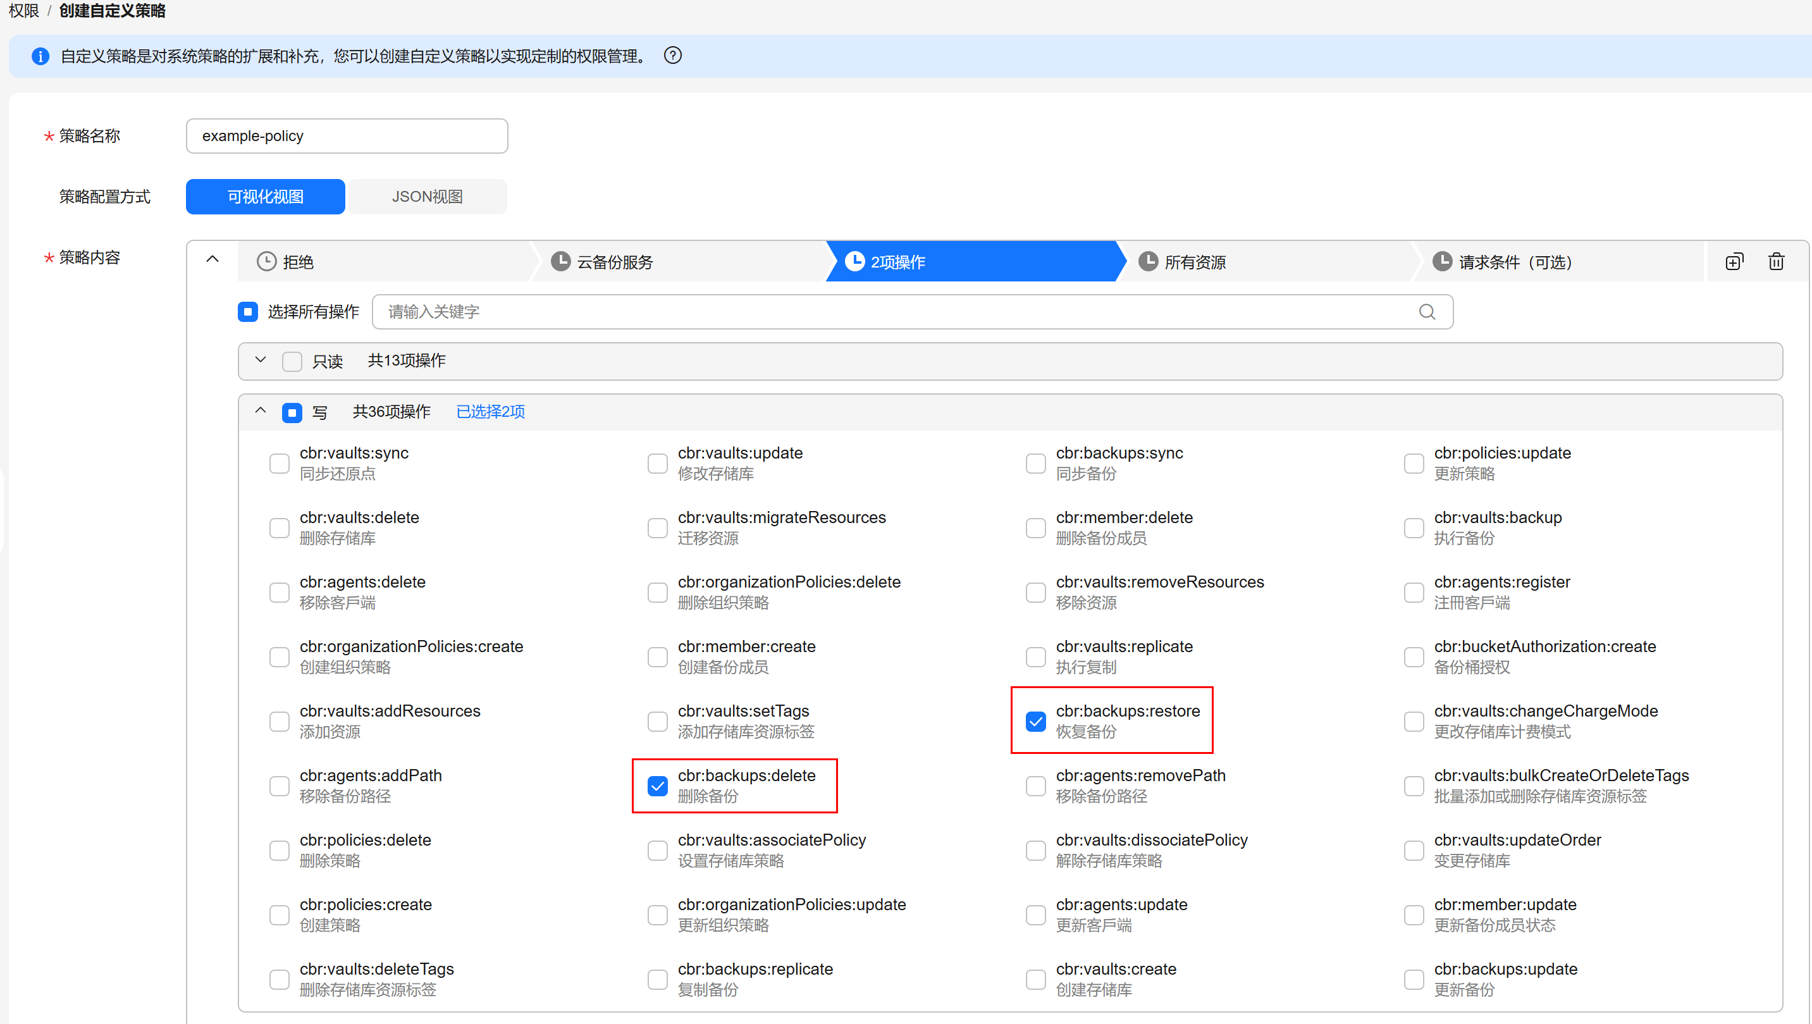1812x1024 pixels.
Task: Check cbr:member:delete checkbox
Action: coord(1035,528)
